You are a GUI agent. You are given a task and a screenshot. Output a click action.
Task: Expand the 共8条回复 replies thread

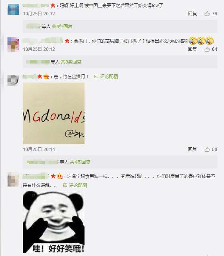click(x=71, y=62)
